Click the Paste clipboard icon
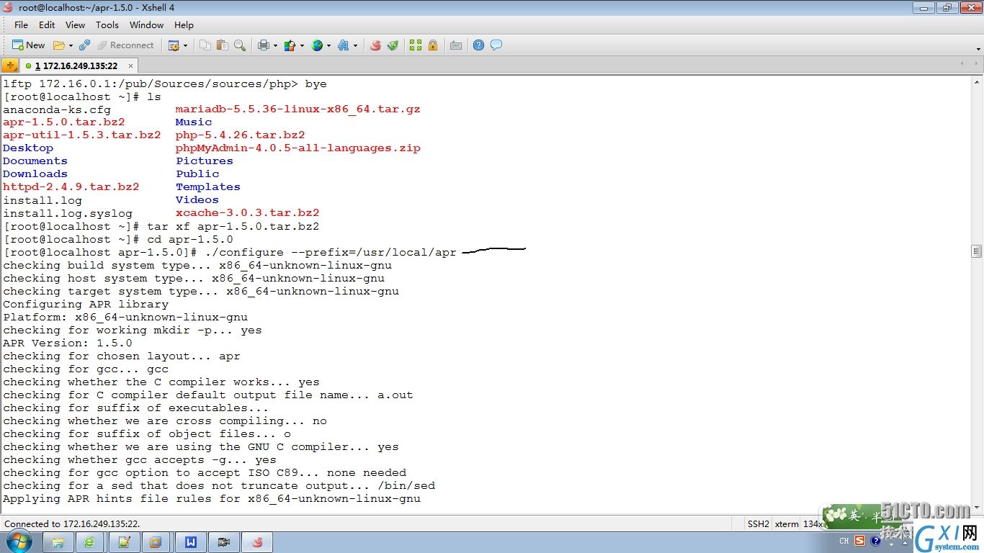Screen dimensions: 984x553 (223, 45)
